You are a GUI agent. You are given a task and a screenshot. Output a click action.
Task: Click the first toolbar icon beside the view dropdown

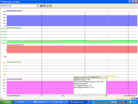(41, 5)
